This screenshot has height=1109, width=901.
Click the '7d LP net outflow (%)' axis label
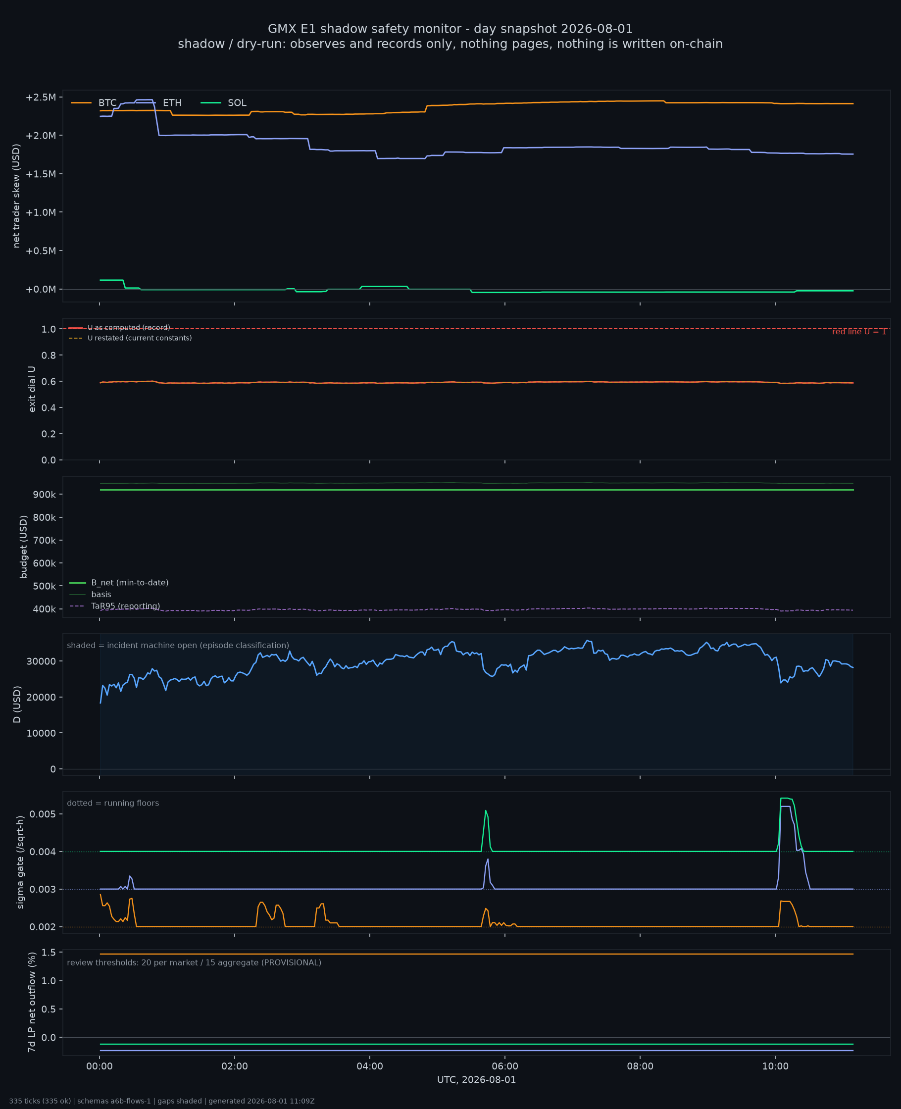click(32, 1003)
